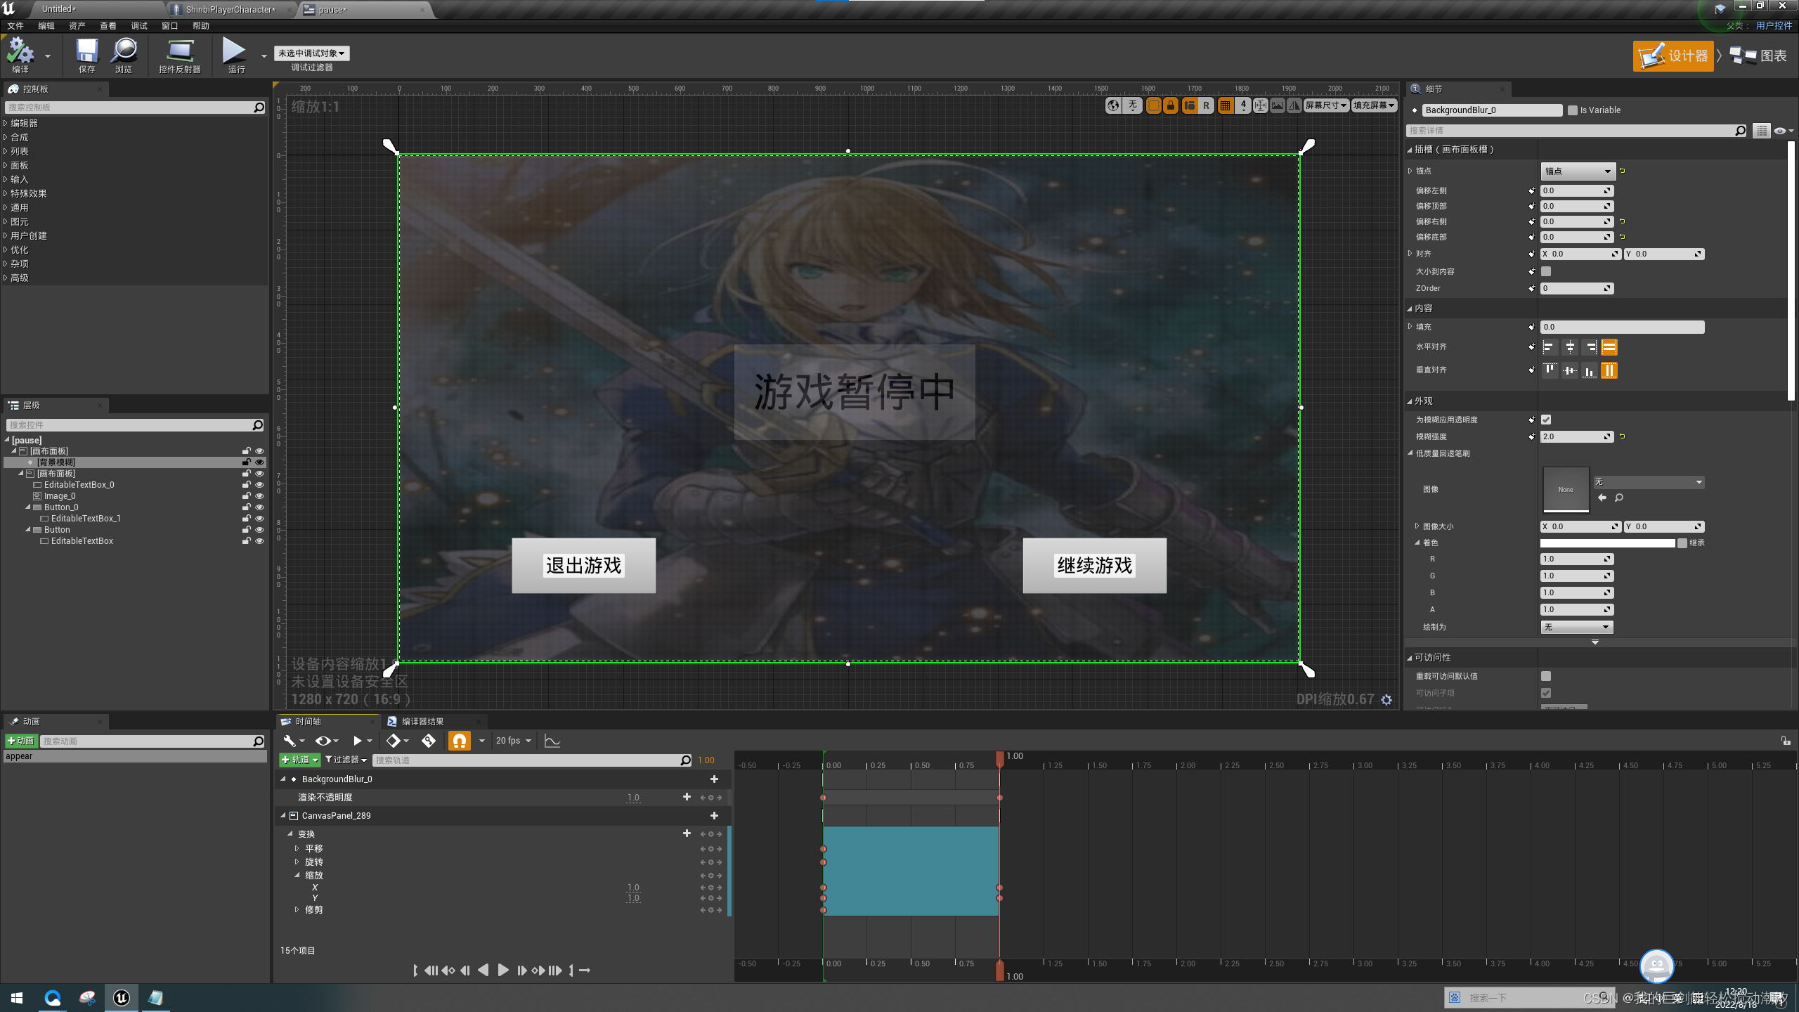Open the curve editor icon

coord(552,741)
